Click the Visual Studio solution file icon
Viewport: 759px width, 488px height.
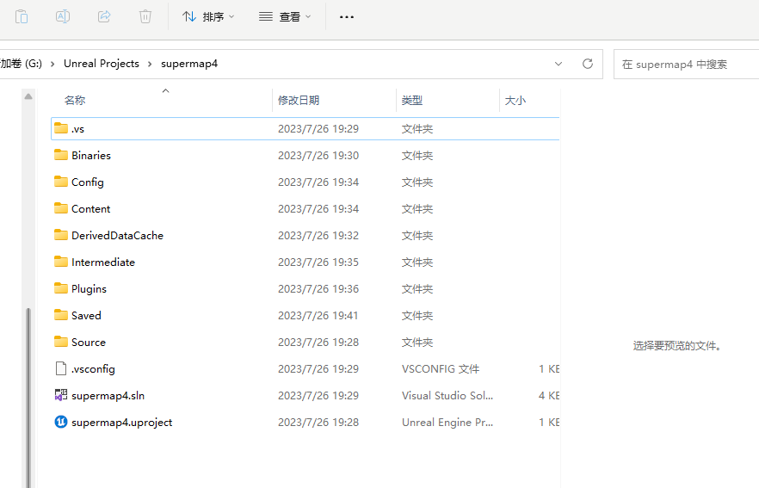click(61, 395)
